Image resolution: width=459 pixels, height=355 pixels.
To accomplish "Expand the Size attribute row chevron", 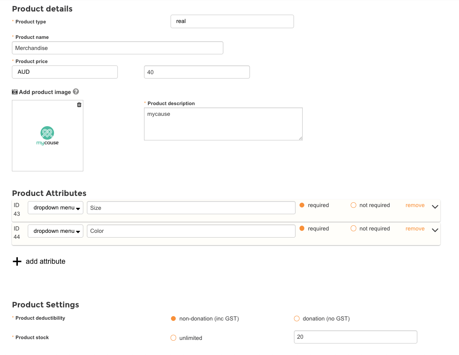I will 435,207.
